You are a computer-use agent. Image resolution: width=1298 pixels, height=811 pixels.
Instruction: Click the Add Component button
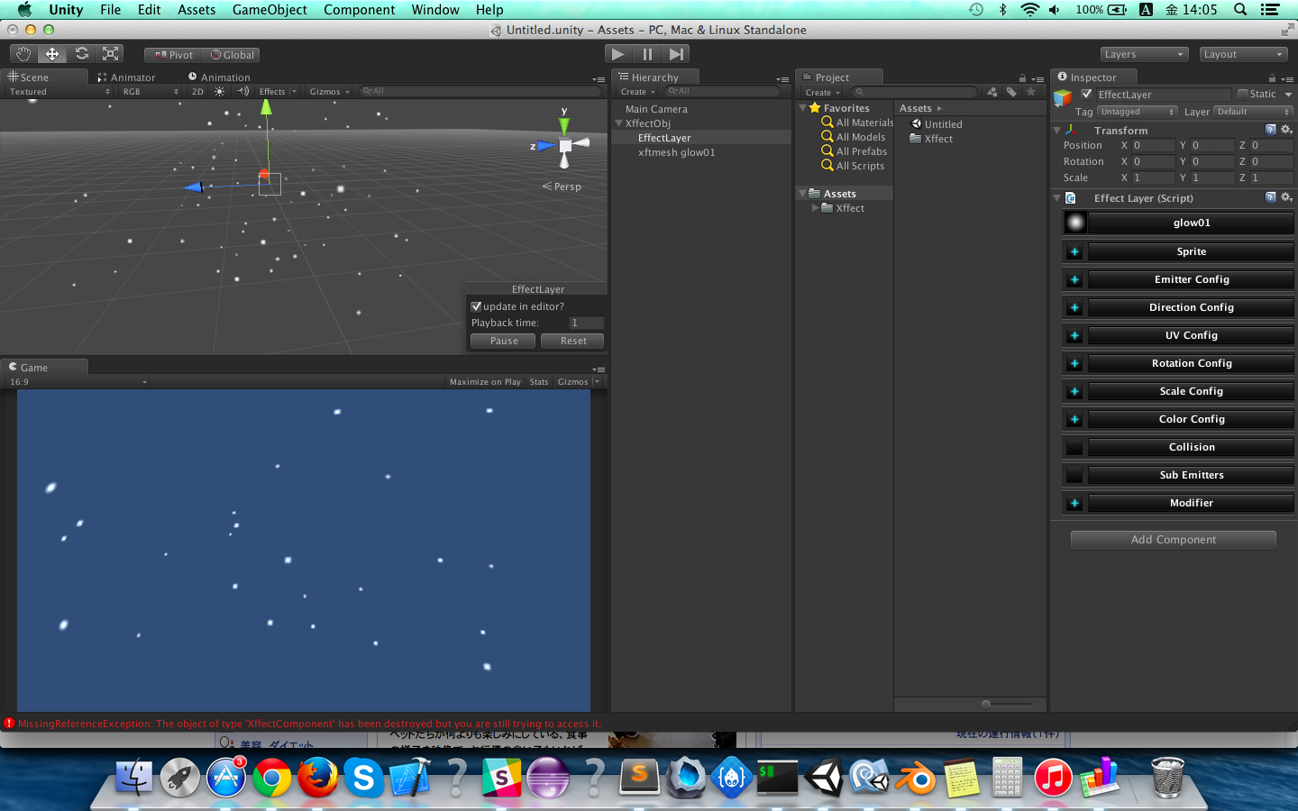tap(1174, 540)
